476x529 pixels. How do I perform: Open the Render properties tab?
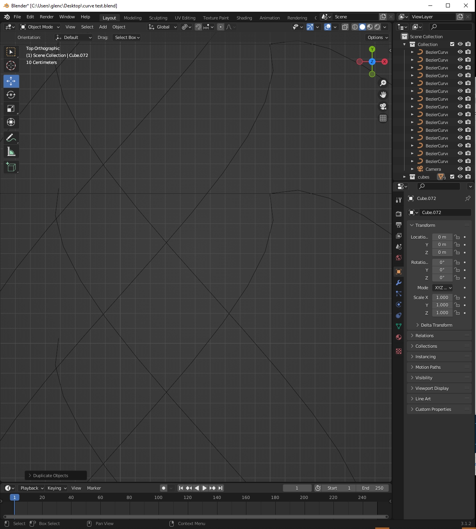click(x=399, y=214)
